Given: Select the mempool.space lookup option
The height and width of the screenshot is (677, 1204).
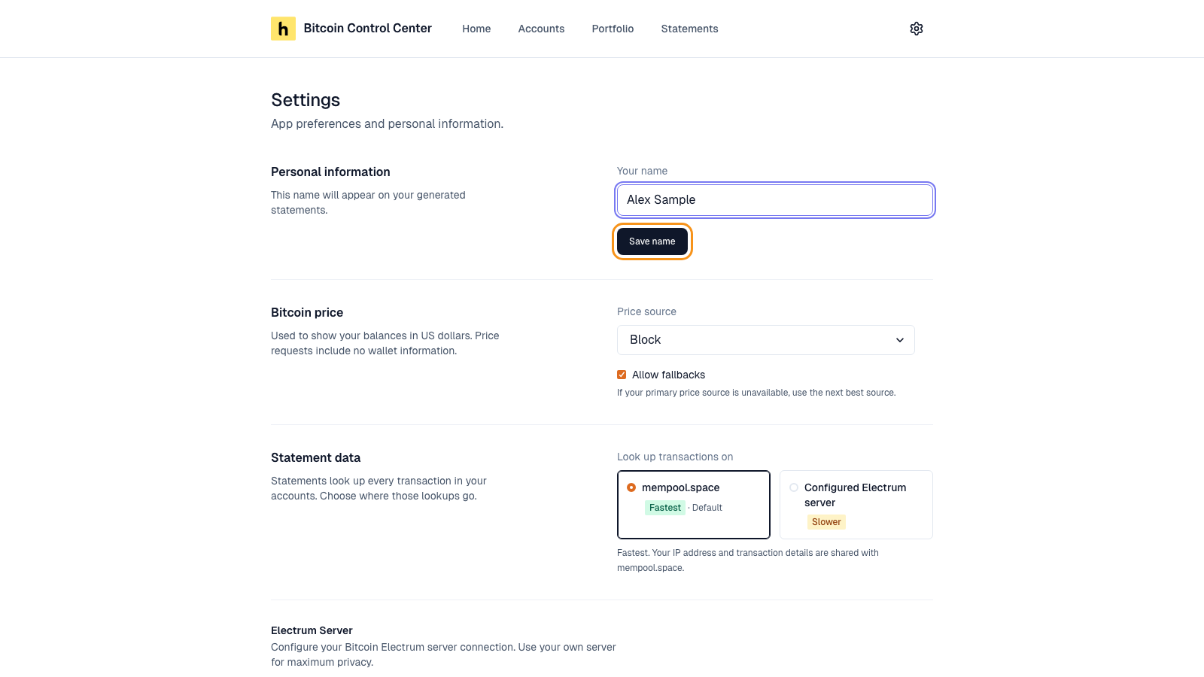Looking at the screenshot, I should 693,505.
